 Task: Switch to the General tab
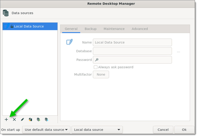click(x=71, y=29)
